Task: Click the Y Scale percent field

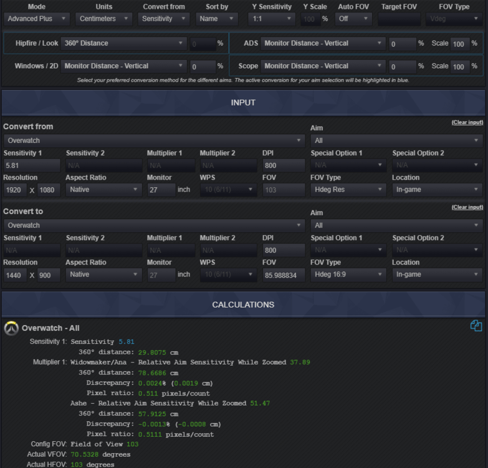Action: pyautogui.click(x=310, y=19)
